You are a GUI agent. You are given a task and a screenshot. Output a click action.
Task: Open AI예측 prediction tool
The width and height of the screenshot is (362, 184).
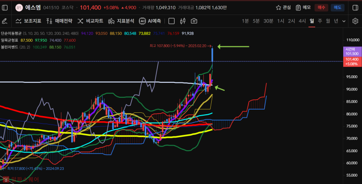[150, 21]
